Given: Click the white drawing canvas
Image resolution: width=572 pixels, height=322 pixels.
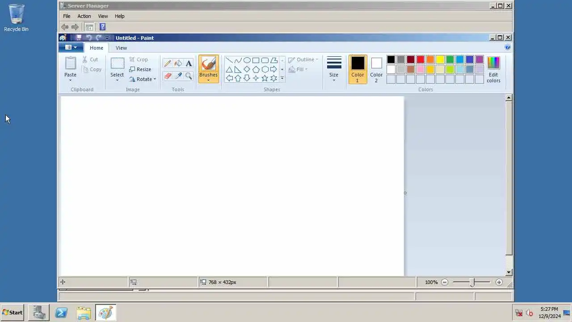Looking at the screenshot, I should 232,186.
